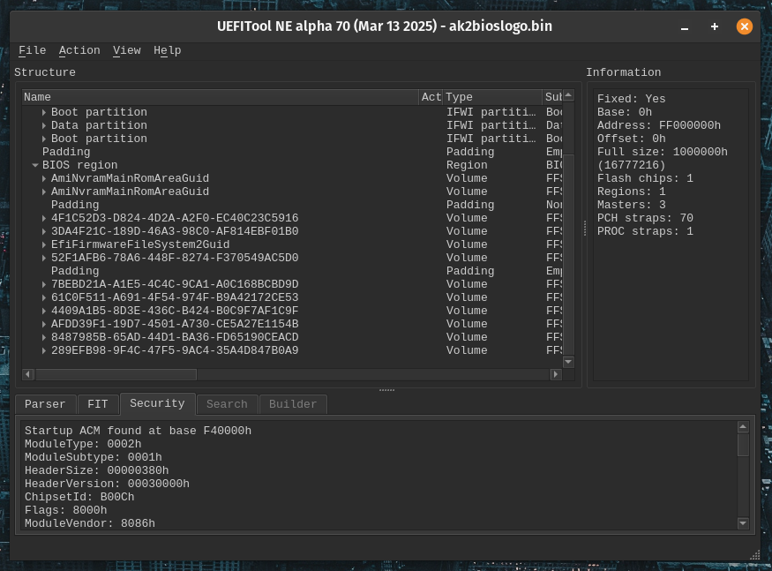Expand the 289EFB98-9F4C-47F5-9AC4-35A4D847B0A9 volume
This screenshot has width=772, height=571.
coord(44,350)
